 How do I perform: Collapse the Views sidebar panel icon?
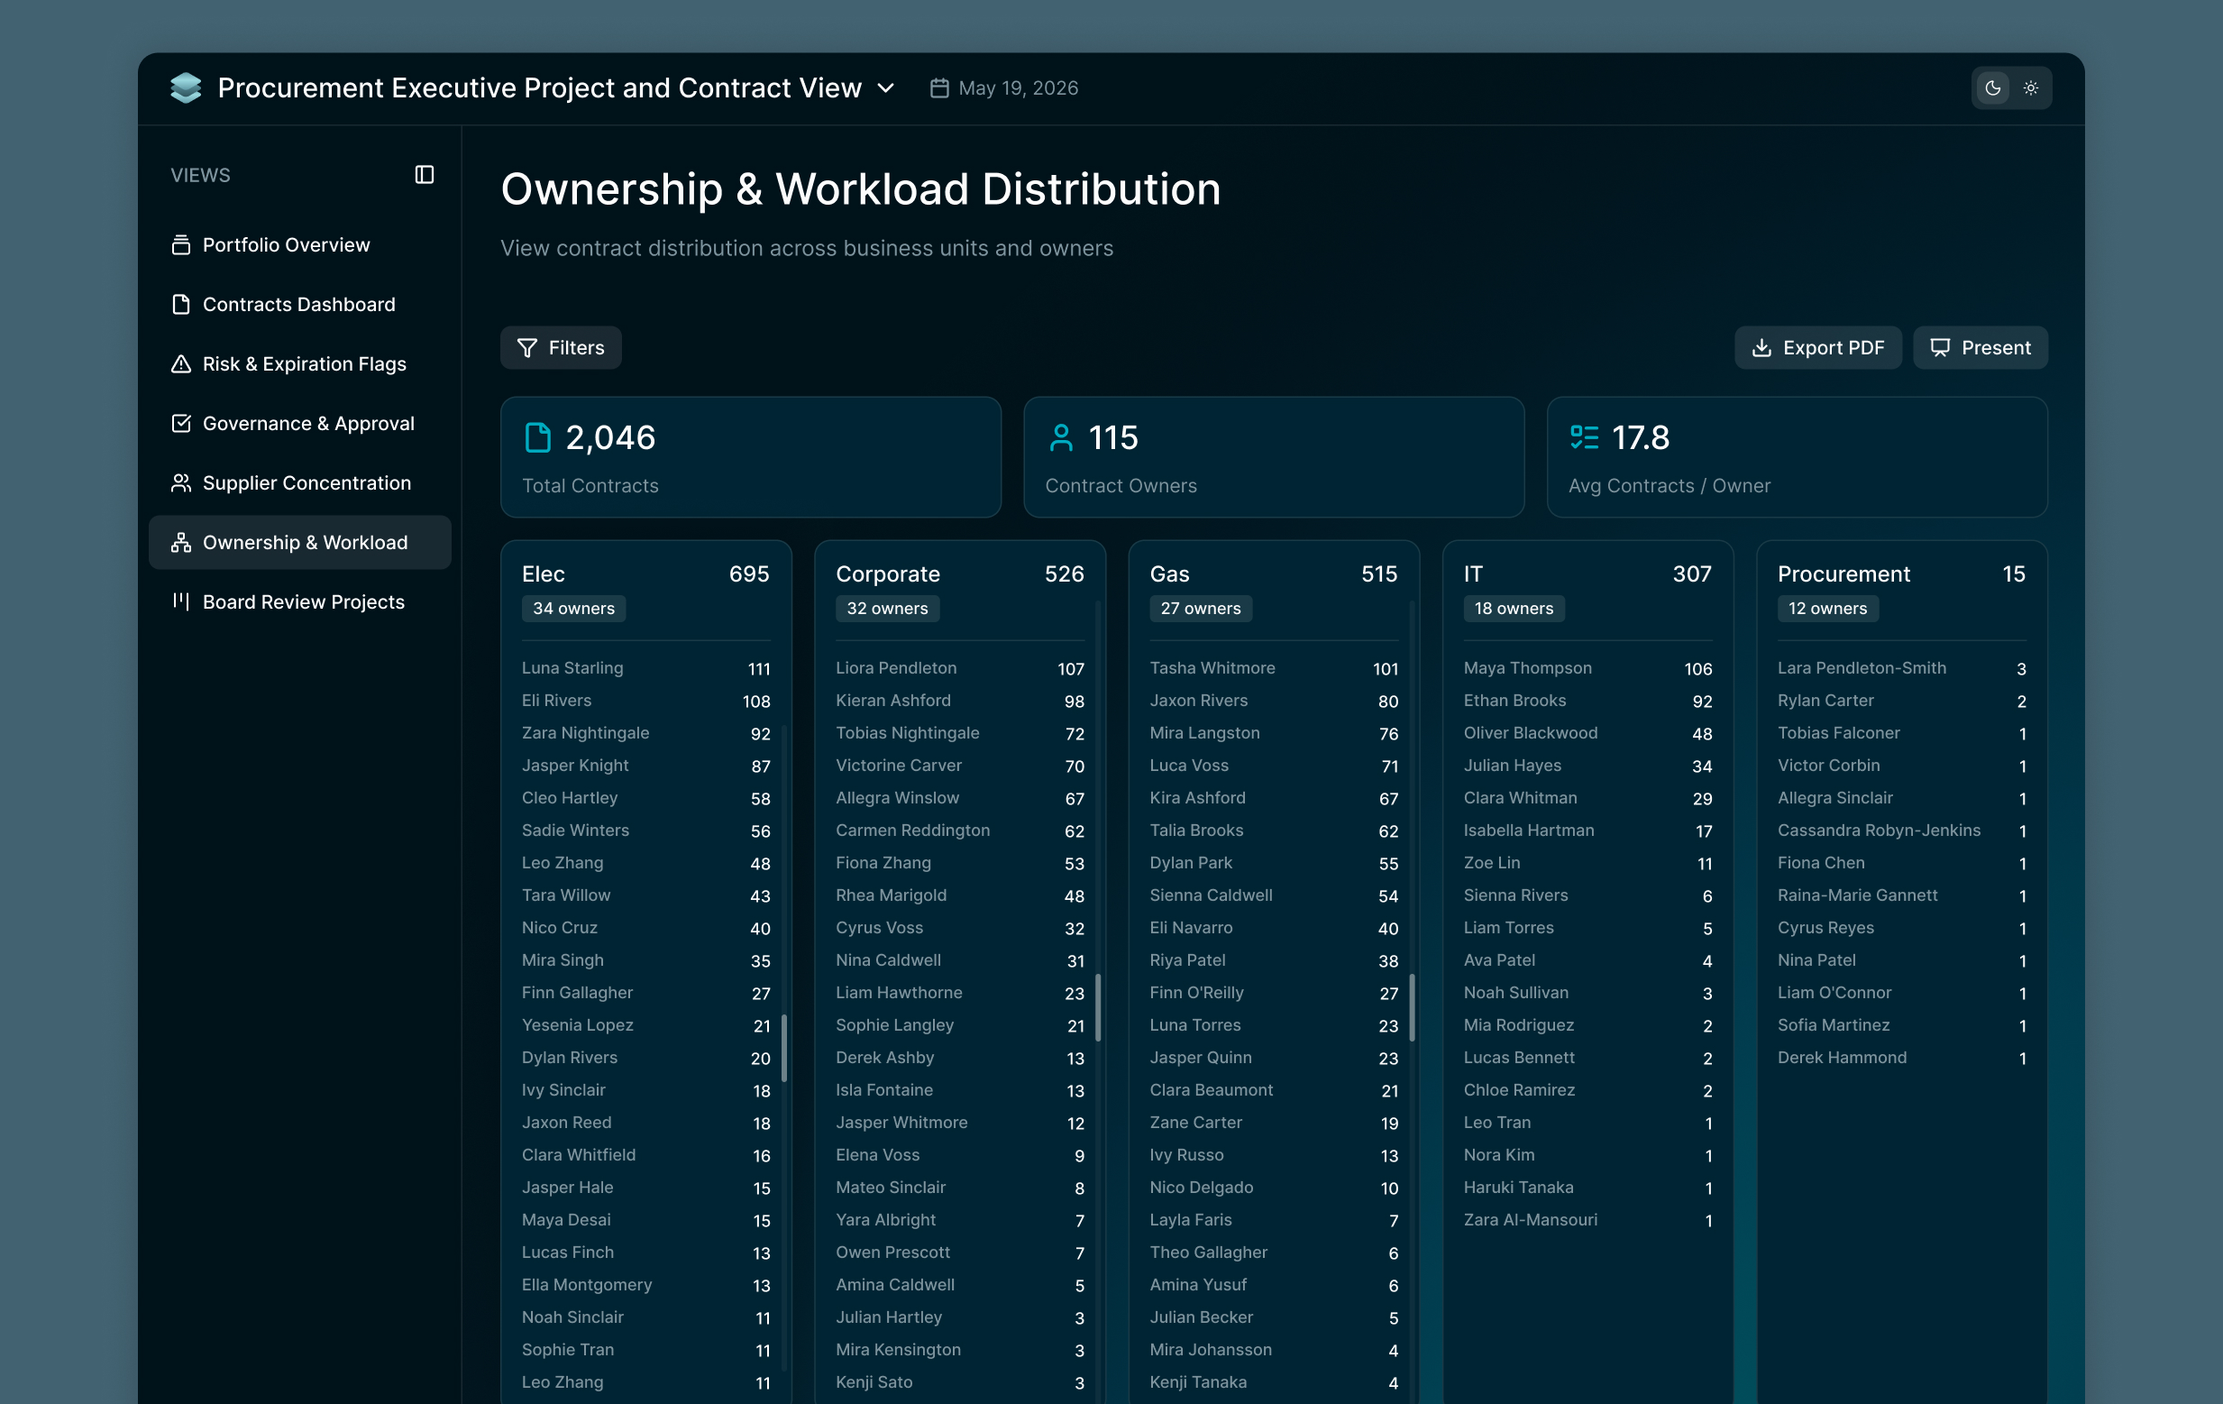[x=424, y=175]
